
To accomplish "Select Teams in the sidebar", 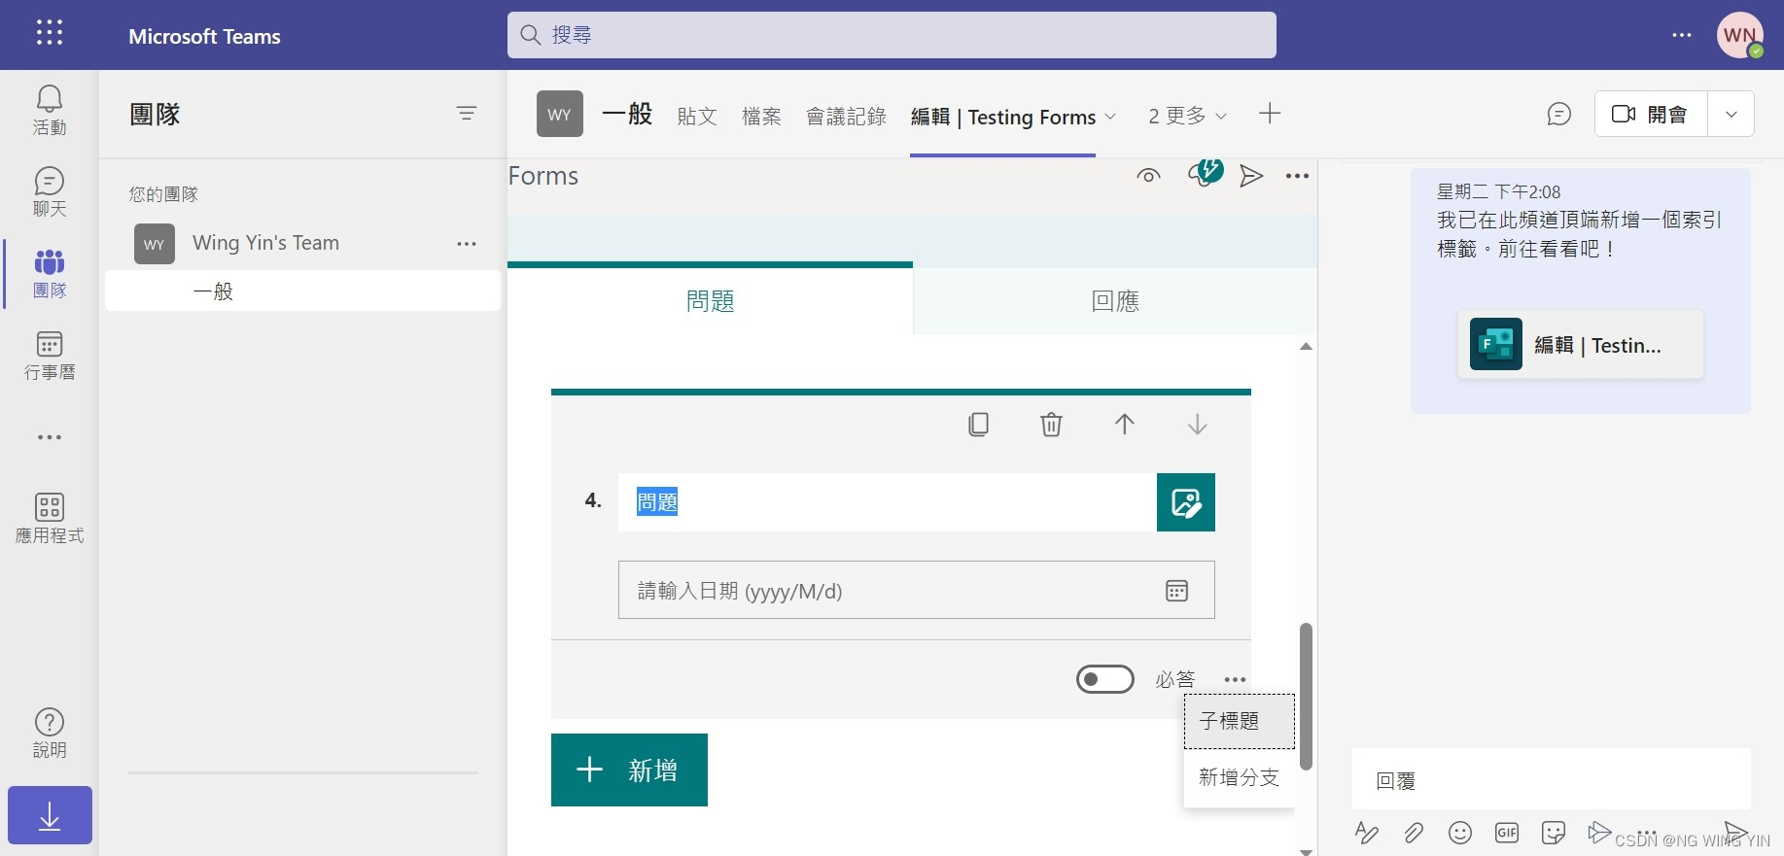I will pos(50,274).
